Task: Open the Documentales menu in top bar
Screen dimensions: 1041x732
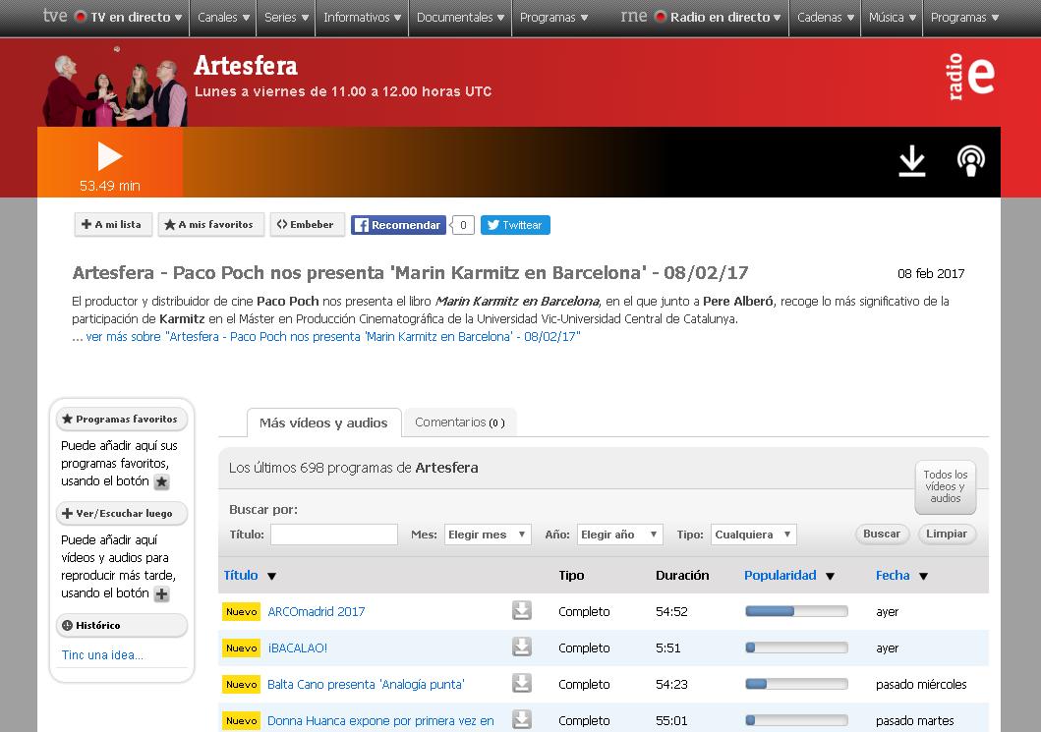Action: tap(460, 18)
